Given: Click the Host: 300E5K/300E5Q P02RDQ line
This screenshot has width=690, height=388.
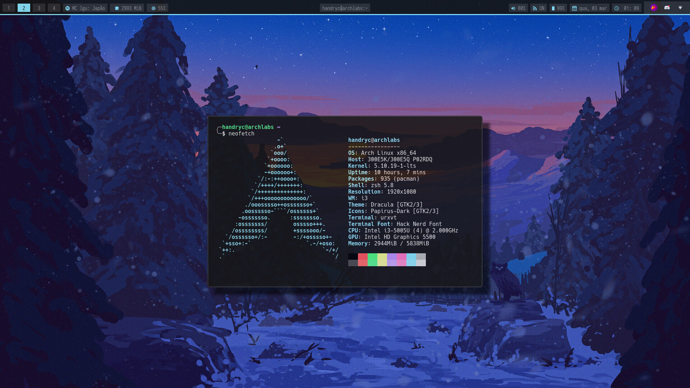Looking at the screenshot, I should tap(390, 160).
